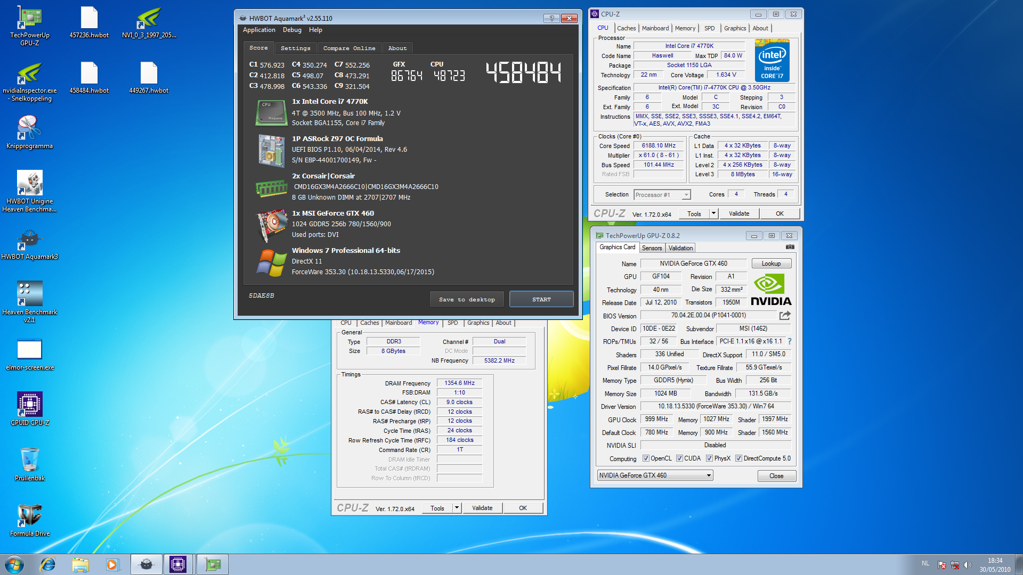Image resolution: width=1023 pixels, height=575 pixels.
Task: Click NL language indicator in taskbar
Action: (x=925, y=563)
